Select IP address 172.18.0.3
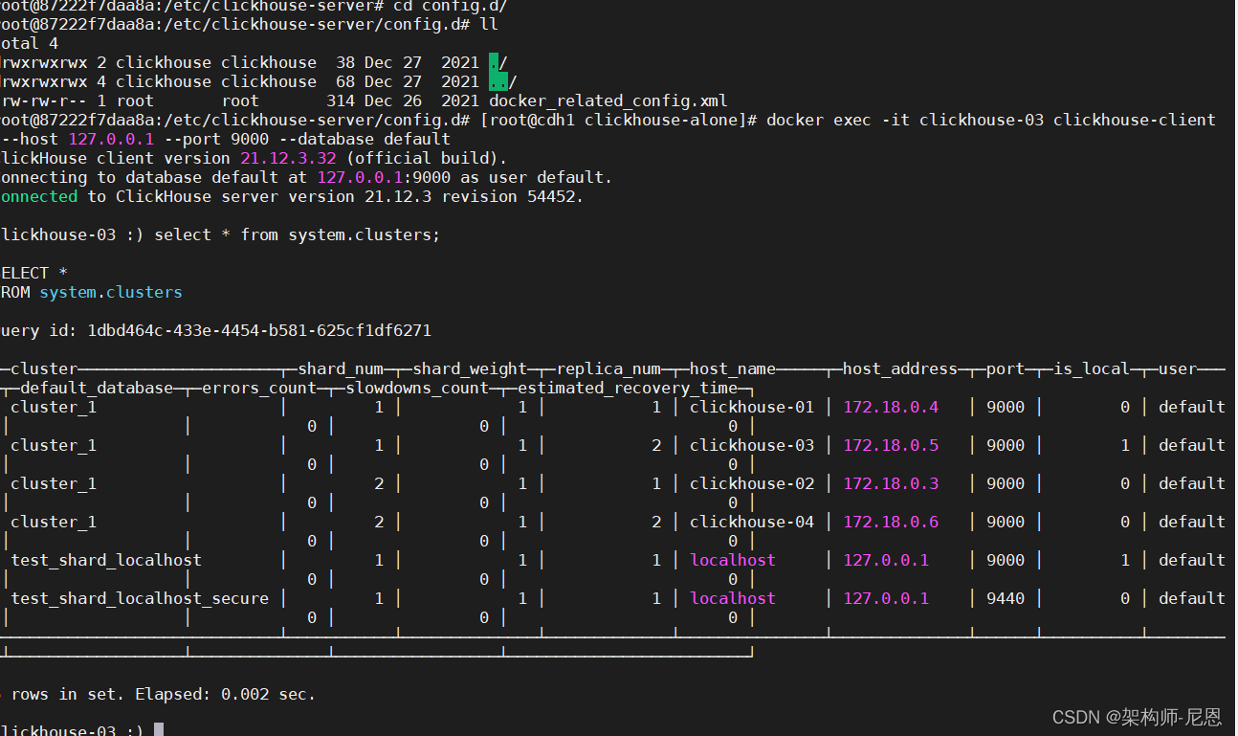Image resolution: width=1238 pixels, height=736 pixels. (891, 483)
